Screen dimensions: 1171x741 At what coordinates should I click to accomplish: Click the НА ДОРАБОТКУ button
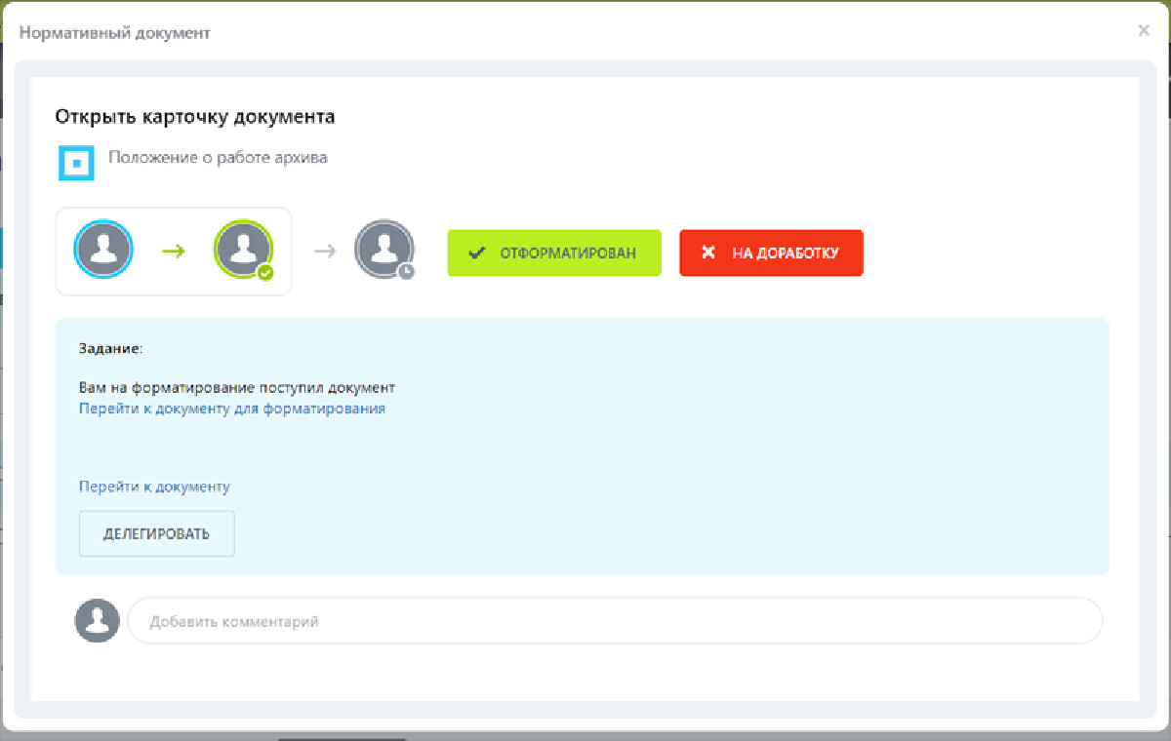(771, 253)
